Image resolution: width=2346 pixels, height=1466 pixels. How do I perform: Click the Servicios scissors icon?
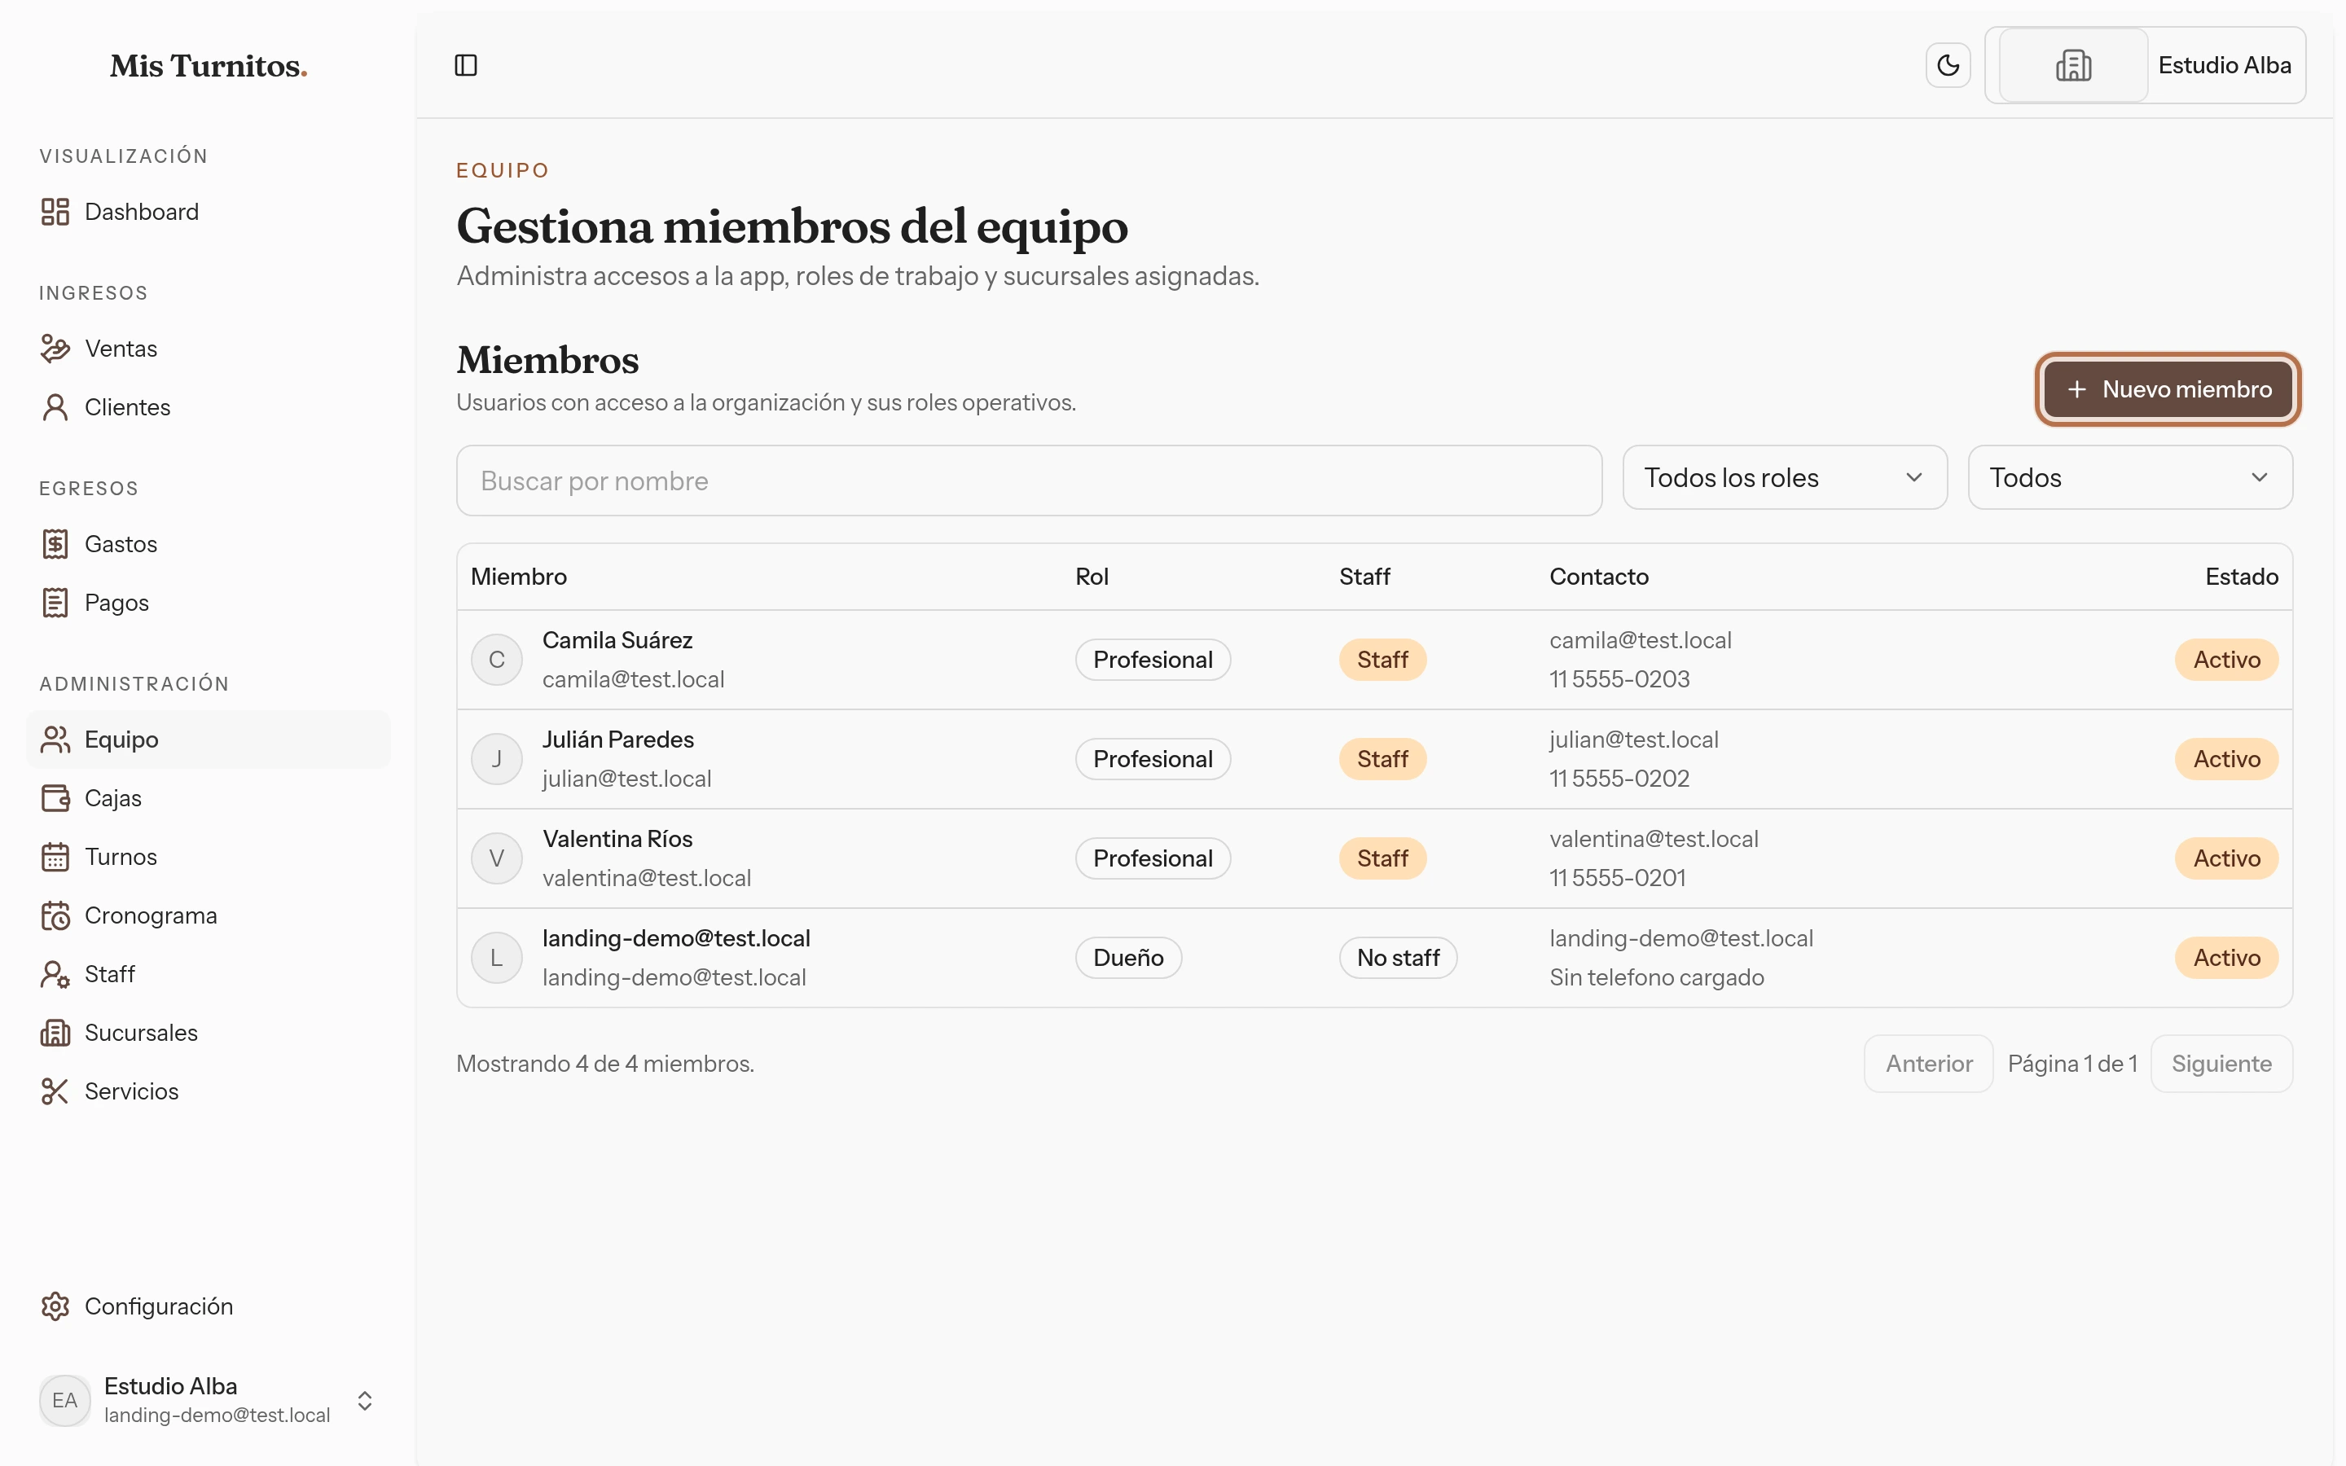pos(55,1091)
